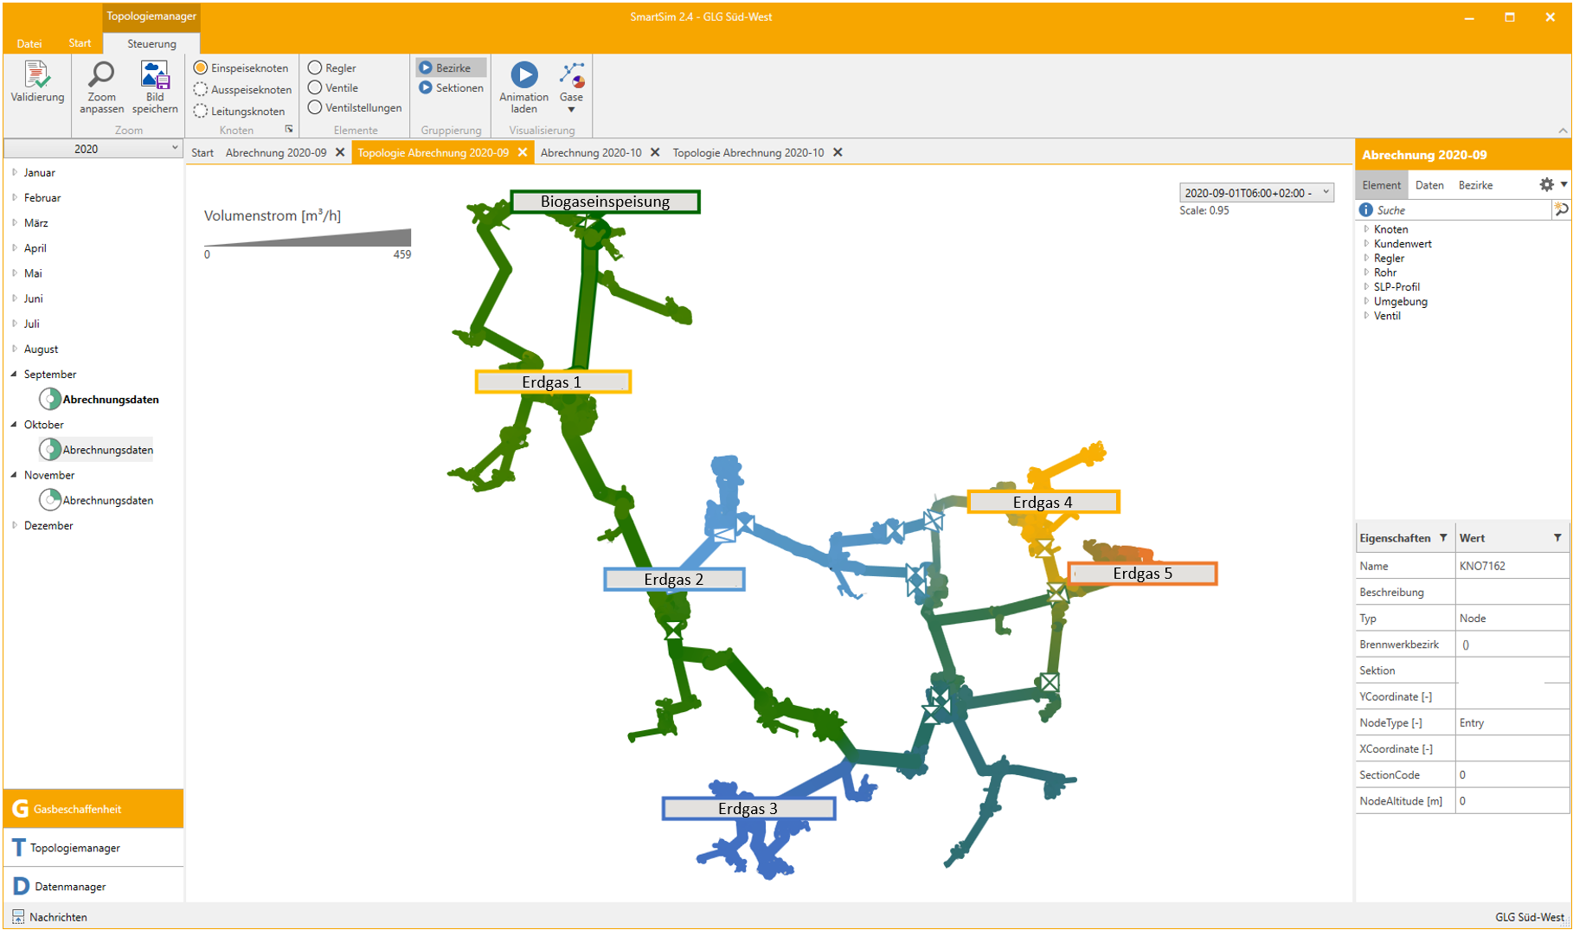1573x930 pixels.
Task: Select the Einspeiseknoten radio option
Action: point(201,67)
